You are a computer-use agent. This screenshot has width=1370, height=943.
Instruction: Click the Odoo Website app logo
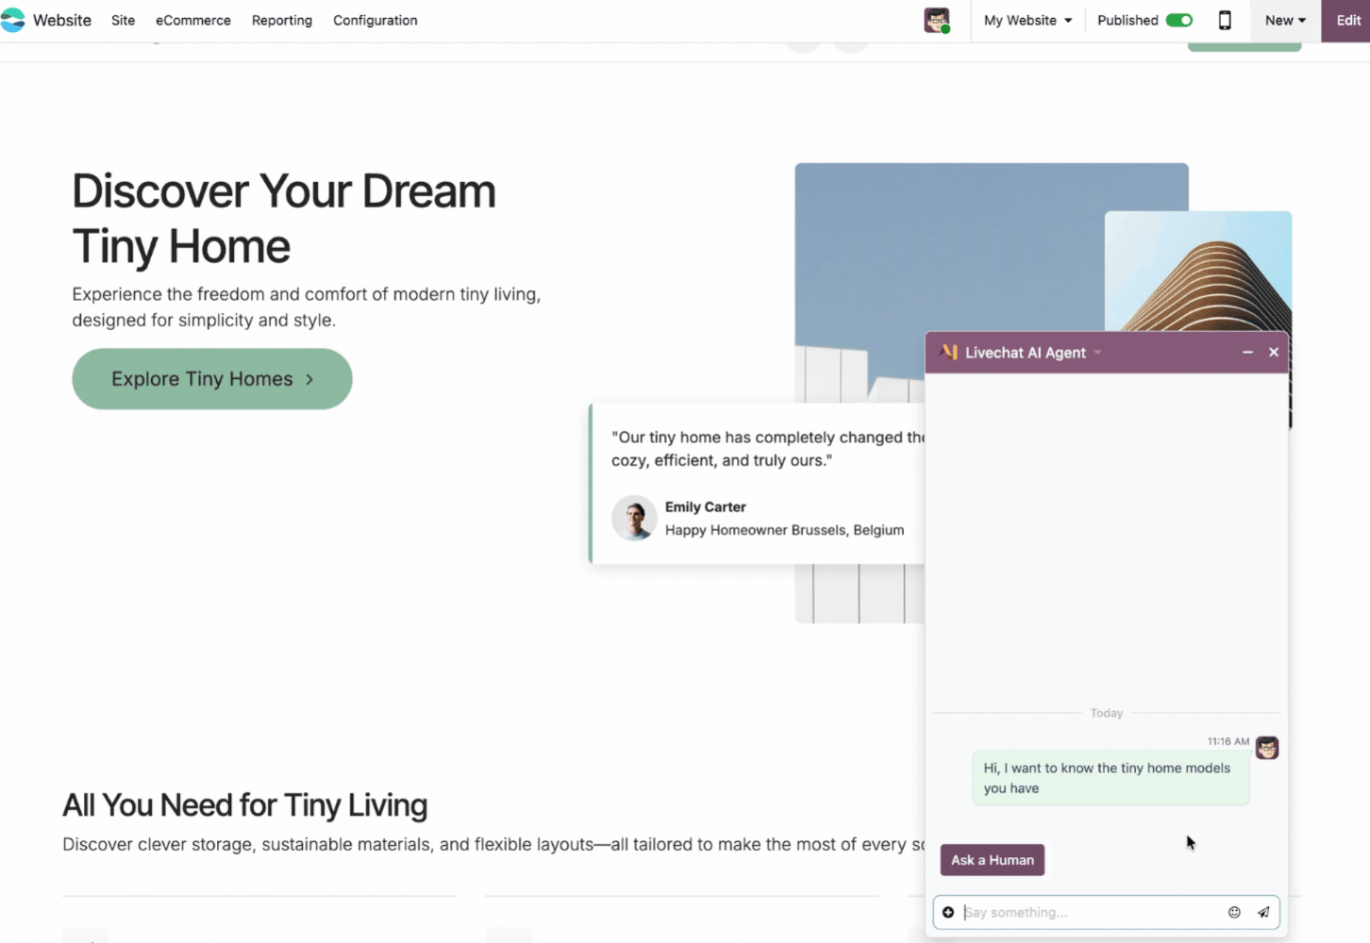(x=13, y=20)
